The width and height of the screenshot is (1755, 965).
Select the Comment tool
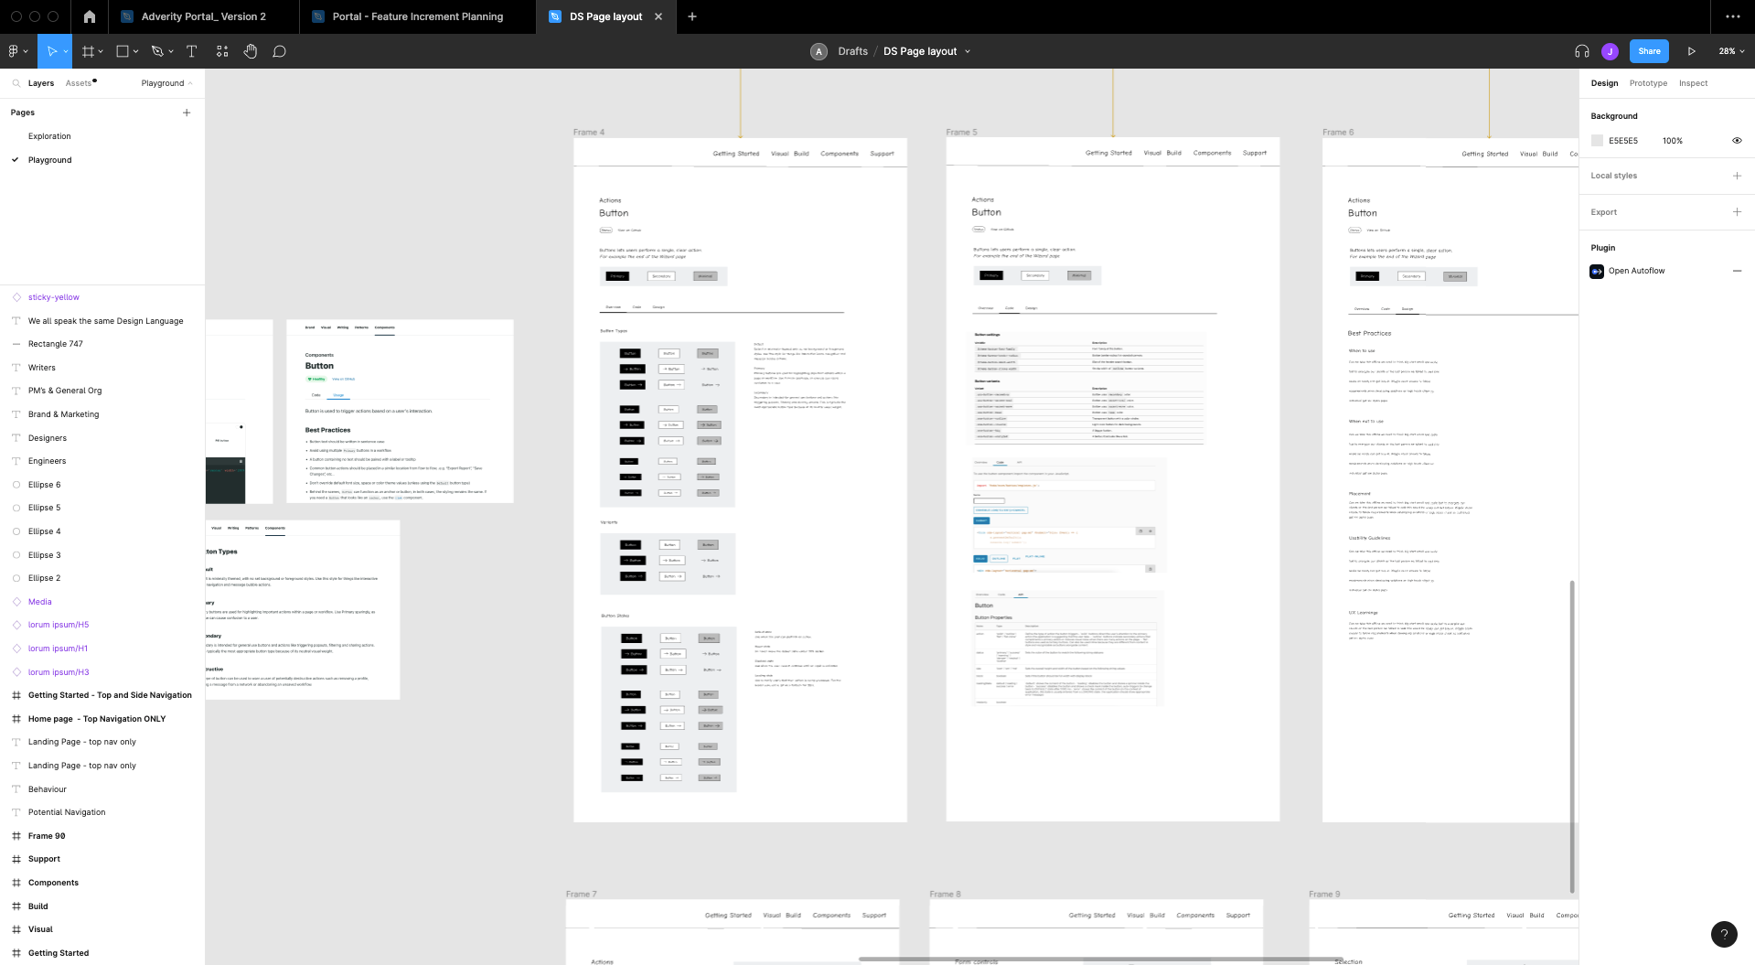pos(280,51)
